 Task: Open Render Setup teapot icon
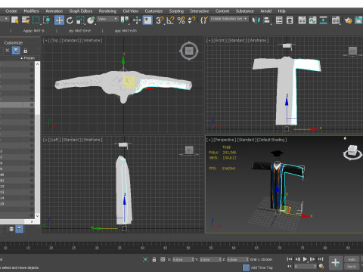coord(348,20)
